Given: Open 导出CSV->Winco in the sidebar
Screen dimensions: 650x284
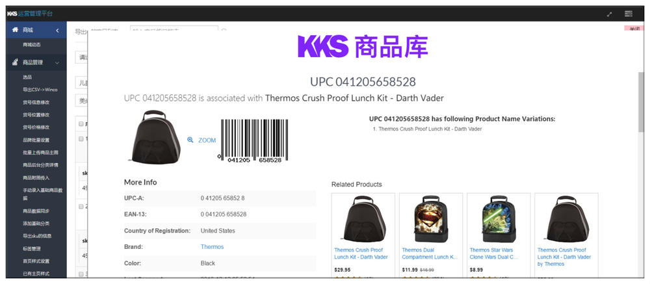Looking at the screenshot, I should (40, 90).
